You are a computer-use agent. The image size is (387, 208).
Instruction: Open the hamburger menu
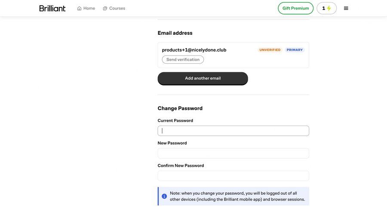(x=346, y=8)
